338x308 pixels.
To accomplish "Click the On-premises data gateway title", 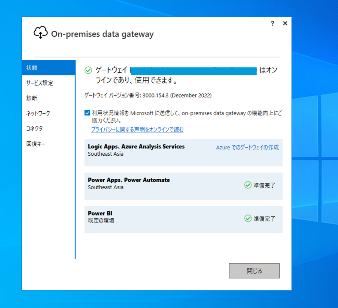I will [x=102, y=34].
